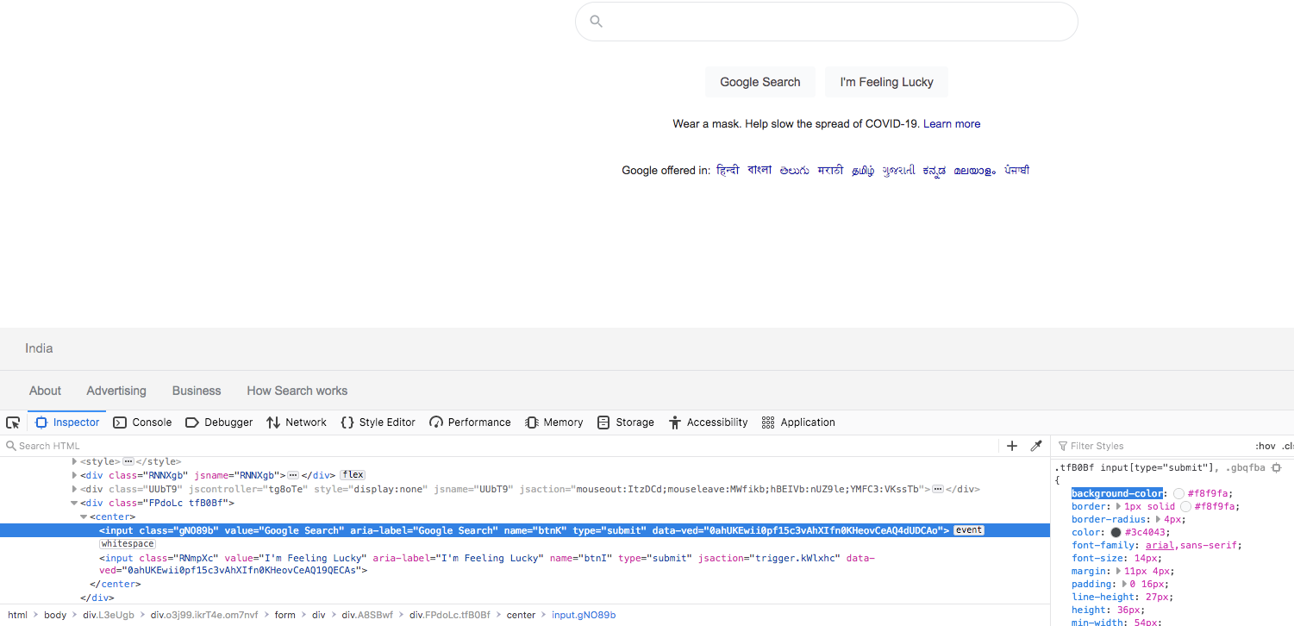Click the #f8f9fa background-color swatch
Viewport: 1294px width, 626px height.
[1178, 492]
